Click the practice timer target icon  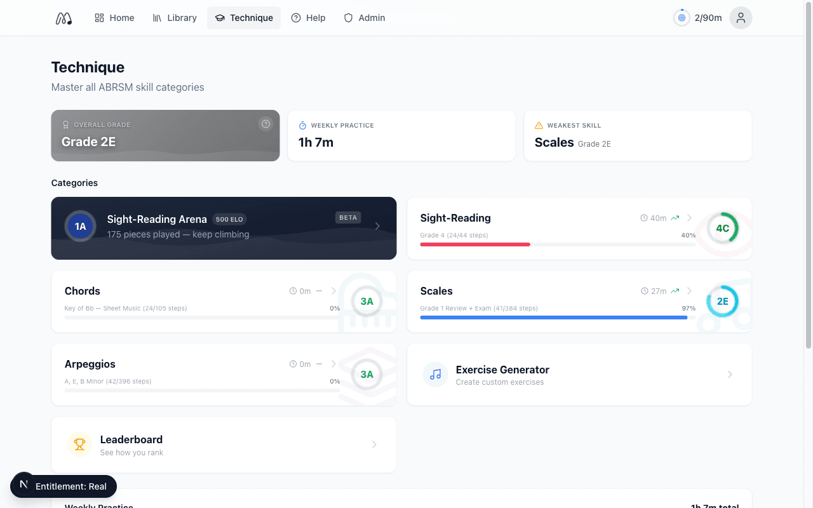[682, 18]
